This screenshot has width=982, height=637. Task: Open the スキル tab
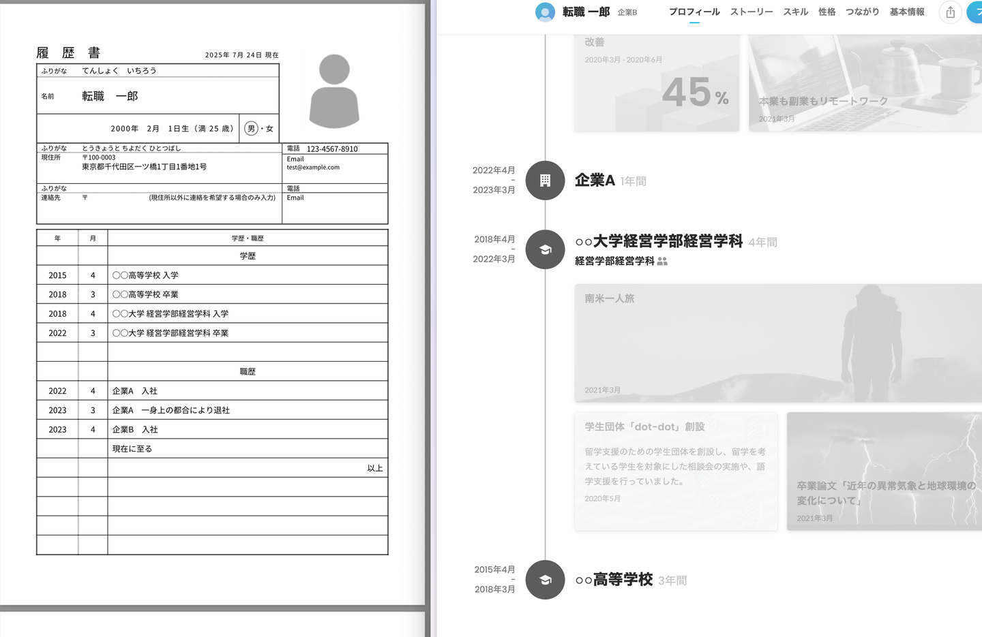(796, 12)
